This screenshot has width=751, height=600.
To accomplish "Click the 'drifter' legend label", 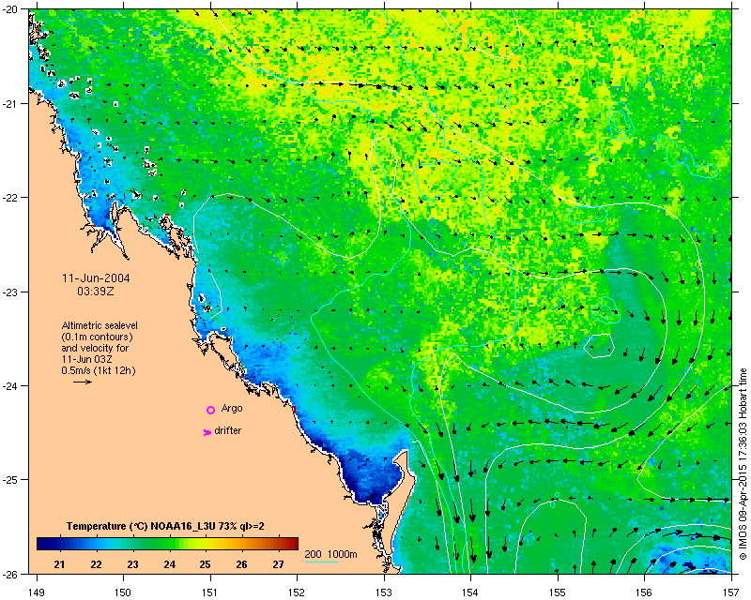I will 228,430.
